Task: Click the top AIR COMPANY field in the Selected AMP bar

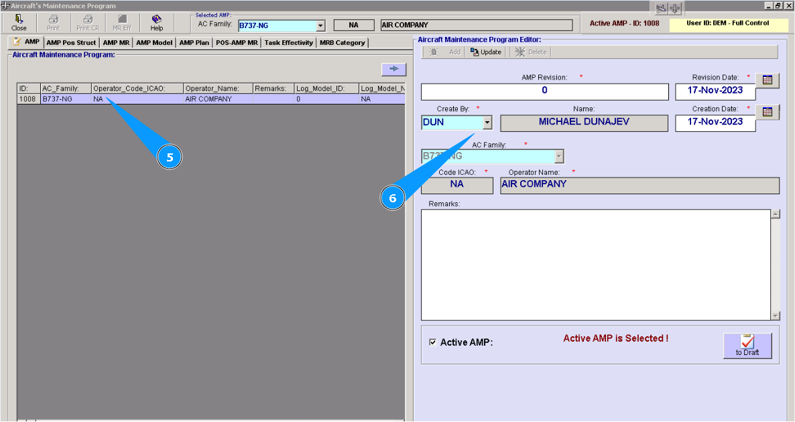Action: (x=477, y=25)
